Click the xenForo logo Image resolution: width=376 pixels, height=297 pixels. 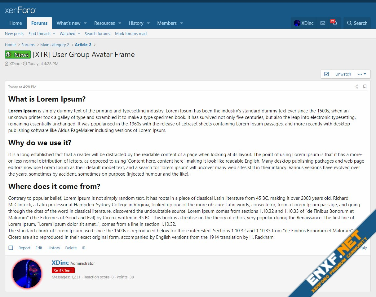tap(20, 11)
